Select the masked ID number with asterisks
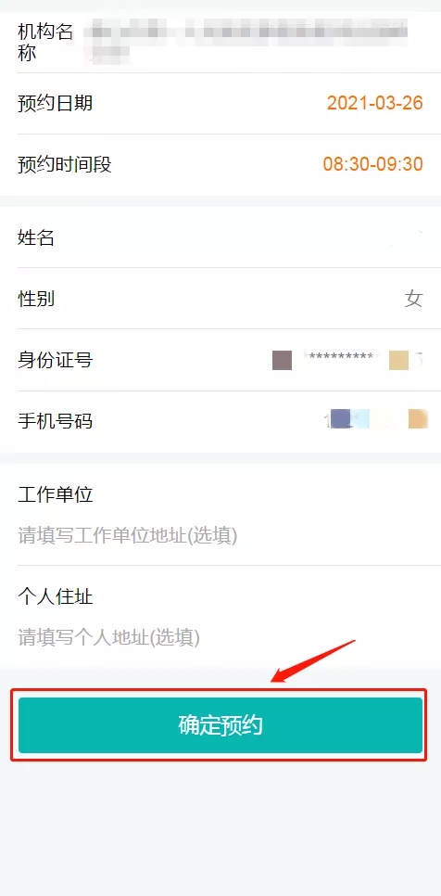Screen dimensions: 441x896 pyautogui.click(x=347, y=361)
